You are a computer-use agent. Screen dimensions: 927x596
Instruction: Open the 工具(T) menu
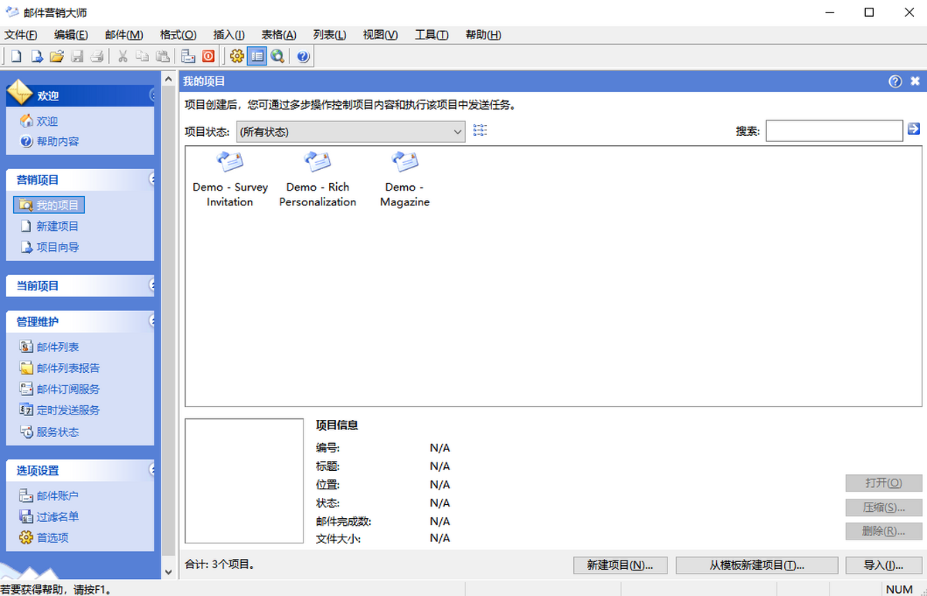[x=432, y=35]
